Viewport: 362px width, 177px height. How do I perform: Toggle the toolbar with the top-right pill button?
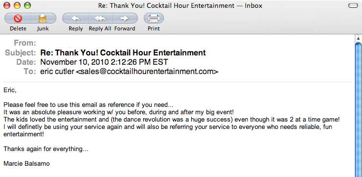tap(353, 5)
